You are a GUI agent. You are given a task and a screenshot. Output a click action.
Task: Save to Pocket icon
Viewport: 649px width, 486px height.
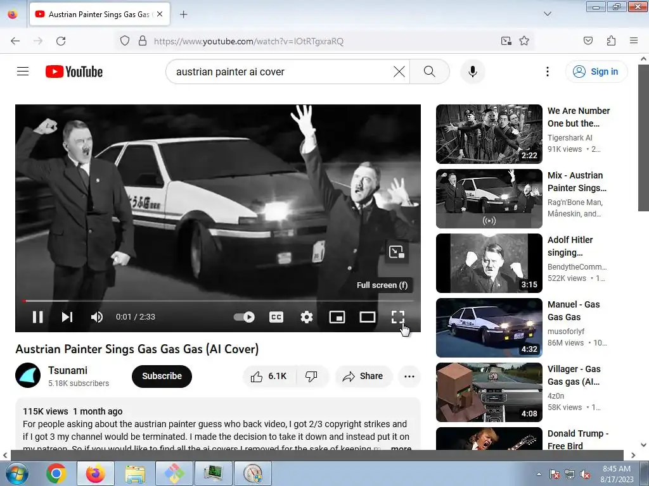click(x=588, y=40)
